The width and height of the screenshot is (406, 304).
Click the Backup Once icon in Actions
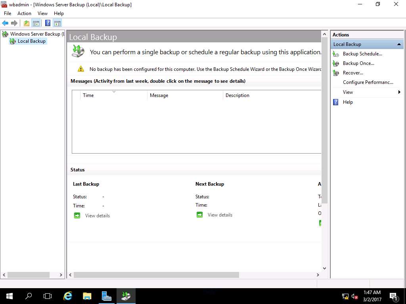click(336, 63)
